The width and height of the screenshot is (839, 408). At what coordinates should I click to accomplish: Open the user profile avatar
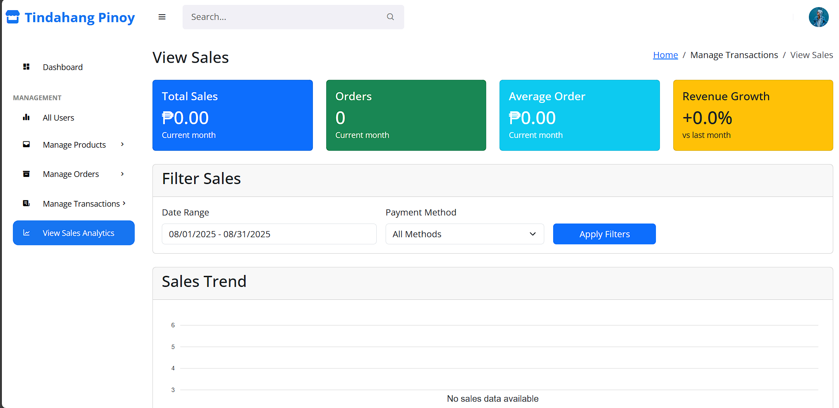tap(819, 17)
